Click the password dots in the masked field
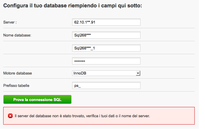The image size is (205, 129). pos(79,61)
